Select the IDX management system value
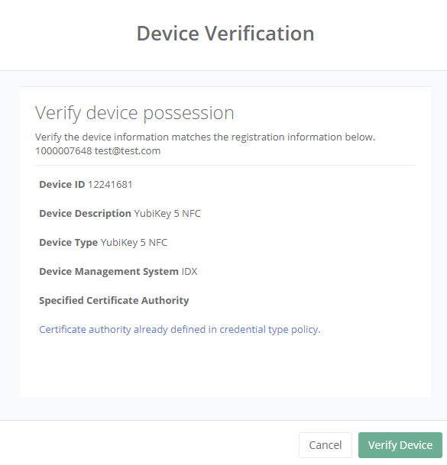The width and height of the screenshot is (447, 465). (x=189, y=272)
